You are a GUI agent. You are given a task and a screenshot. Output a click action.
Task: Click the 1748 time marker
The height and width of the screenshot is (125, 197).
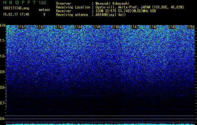point(153,27)
